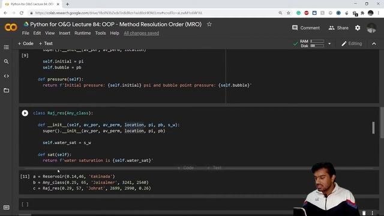
Task: Click the line 'self.water_sat = s_w'
Action: pos(67,143)
